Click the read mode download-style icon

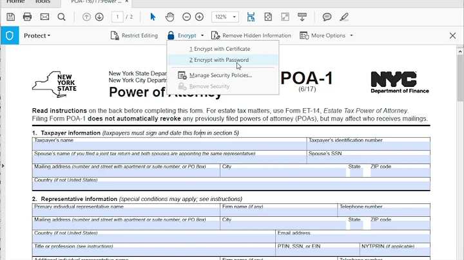pos(302,17)
